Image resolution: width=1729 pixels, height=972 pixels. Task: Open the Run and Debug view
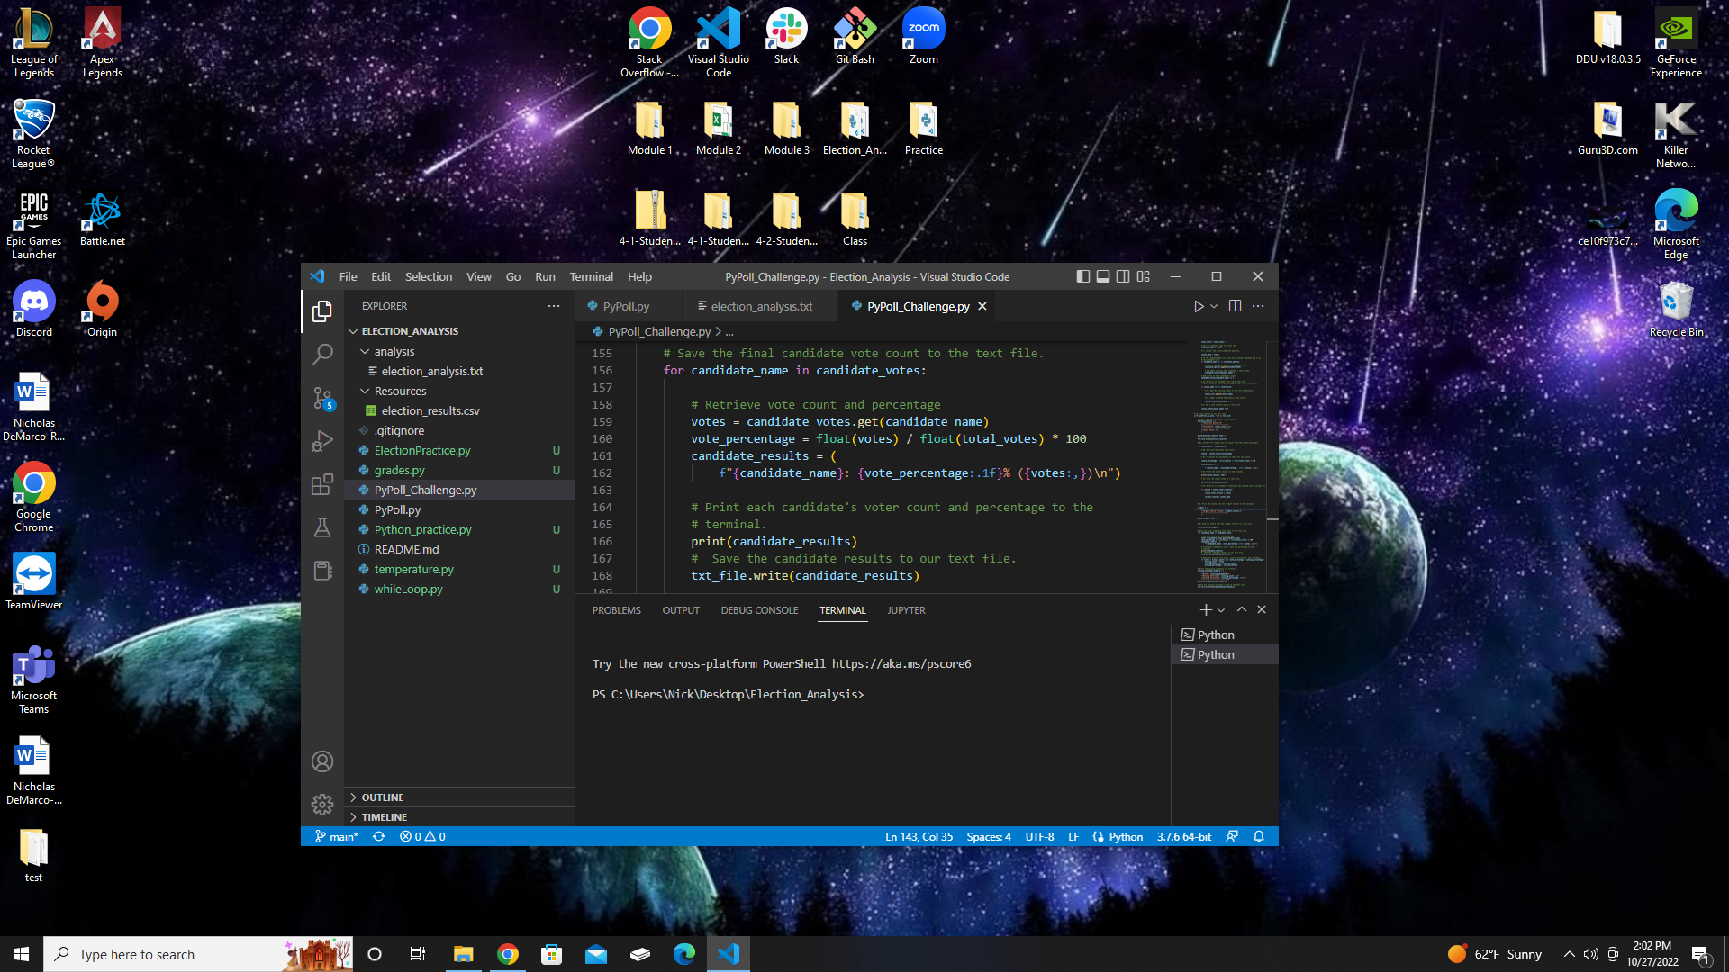pyautogui.click(x=322, y=441)
